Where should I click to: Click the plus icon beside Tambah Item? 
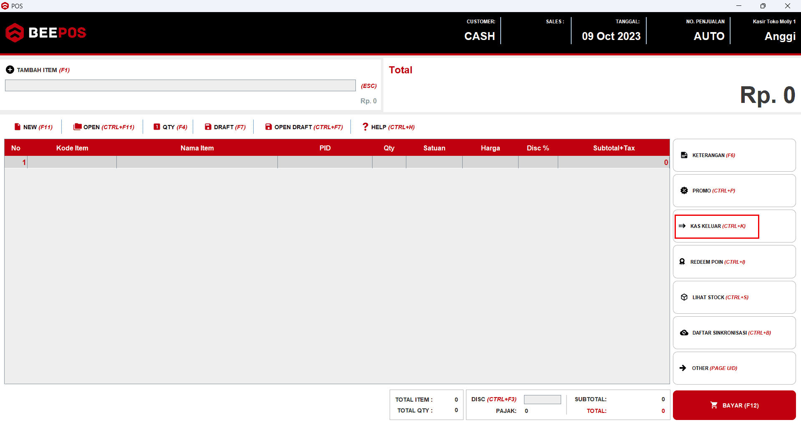10,70
